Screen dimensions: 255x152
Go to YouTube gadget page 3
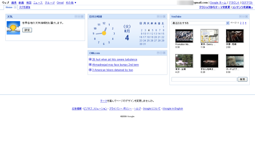(243, 23)
